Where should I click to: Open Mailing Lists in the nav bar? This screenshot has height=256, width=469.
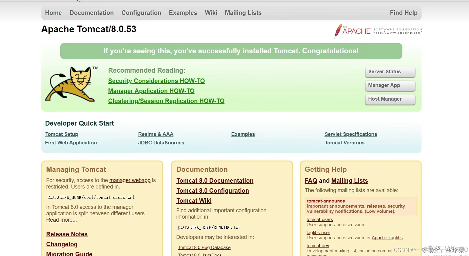(243, 13)
